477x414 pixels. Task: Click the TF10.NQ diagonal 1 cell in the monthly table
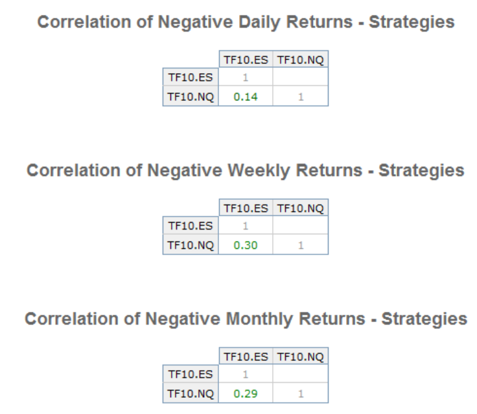[300, 393]
